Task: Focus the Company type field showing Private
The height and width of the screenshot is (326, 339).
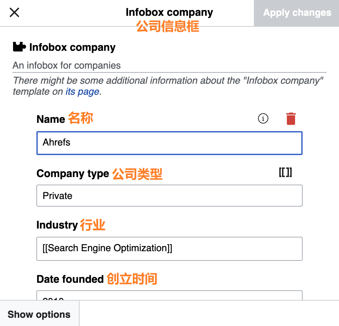Action: (169, 196)
